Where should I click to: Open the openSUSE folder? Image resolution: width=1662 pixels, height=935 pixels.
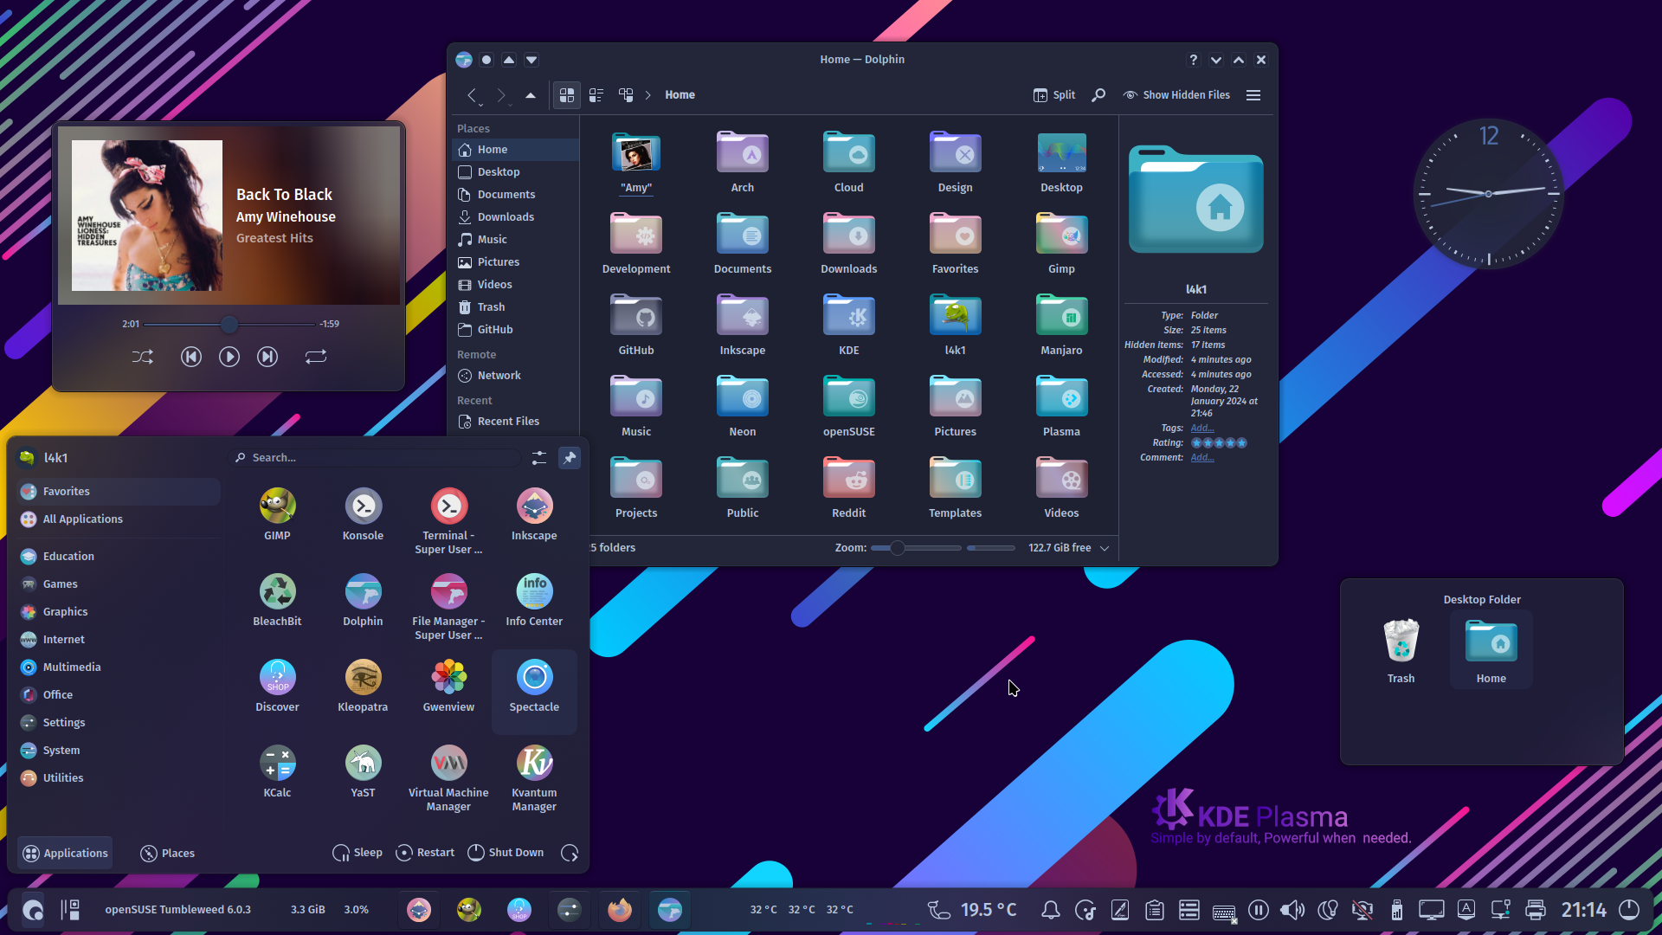[x=848, y=406]
